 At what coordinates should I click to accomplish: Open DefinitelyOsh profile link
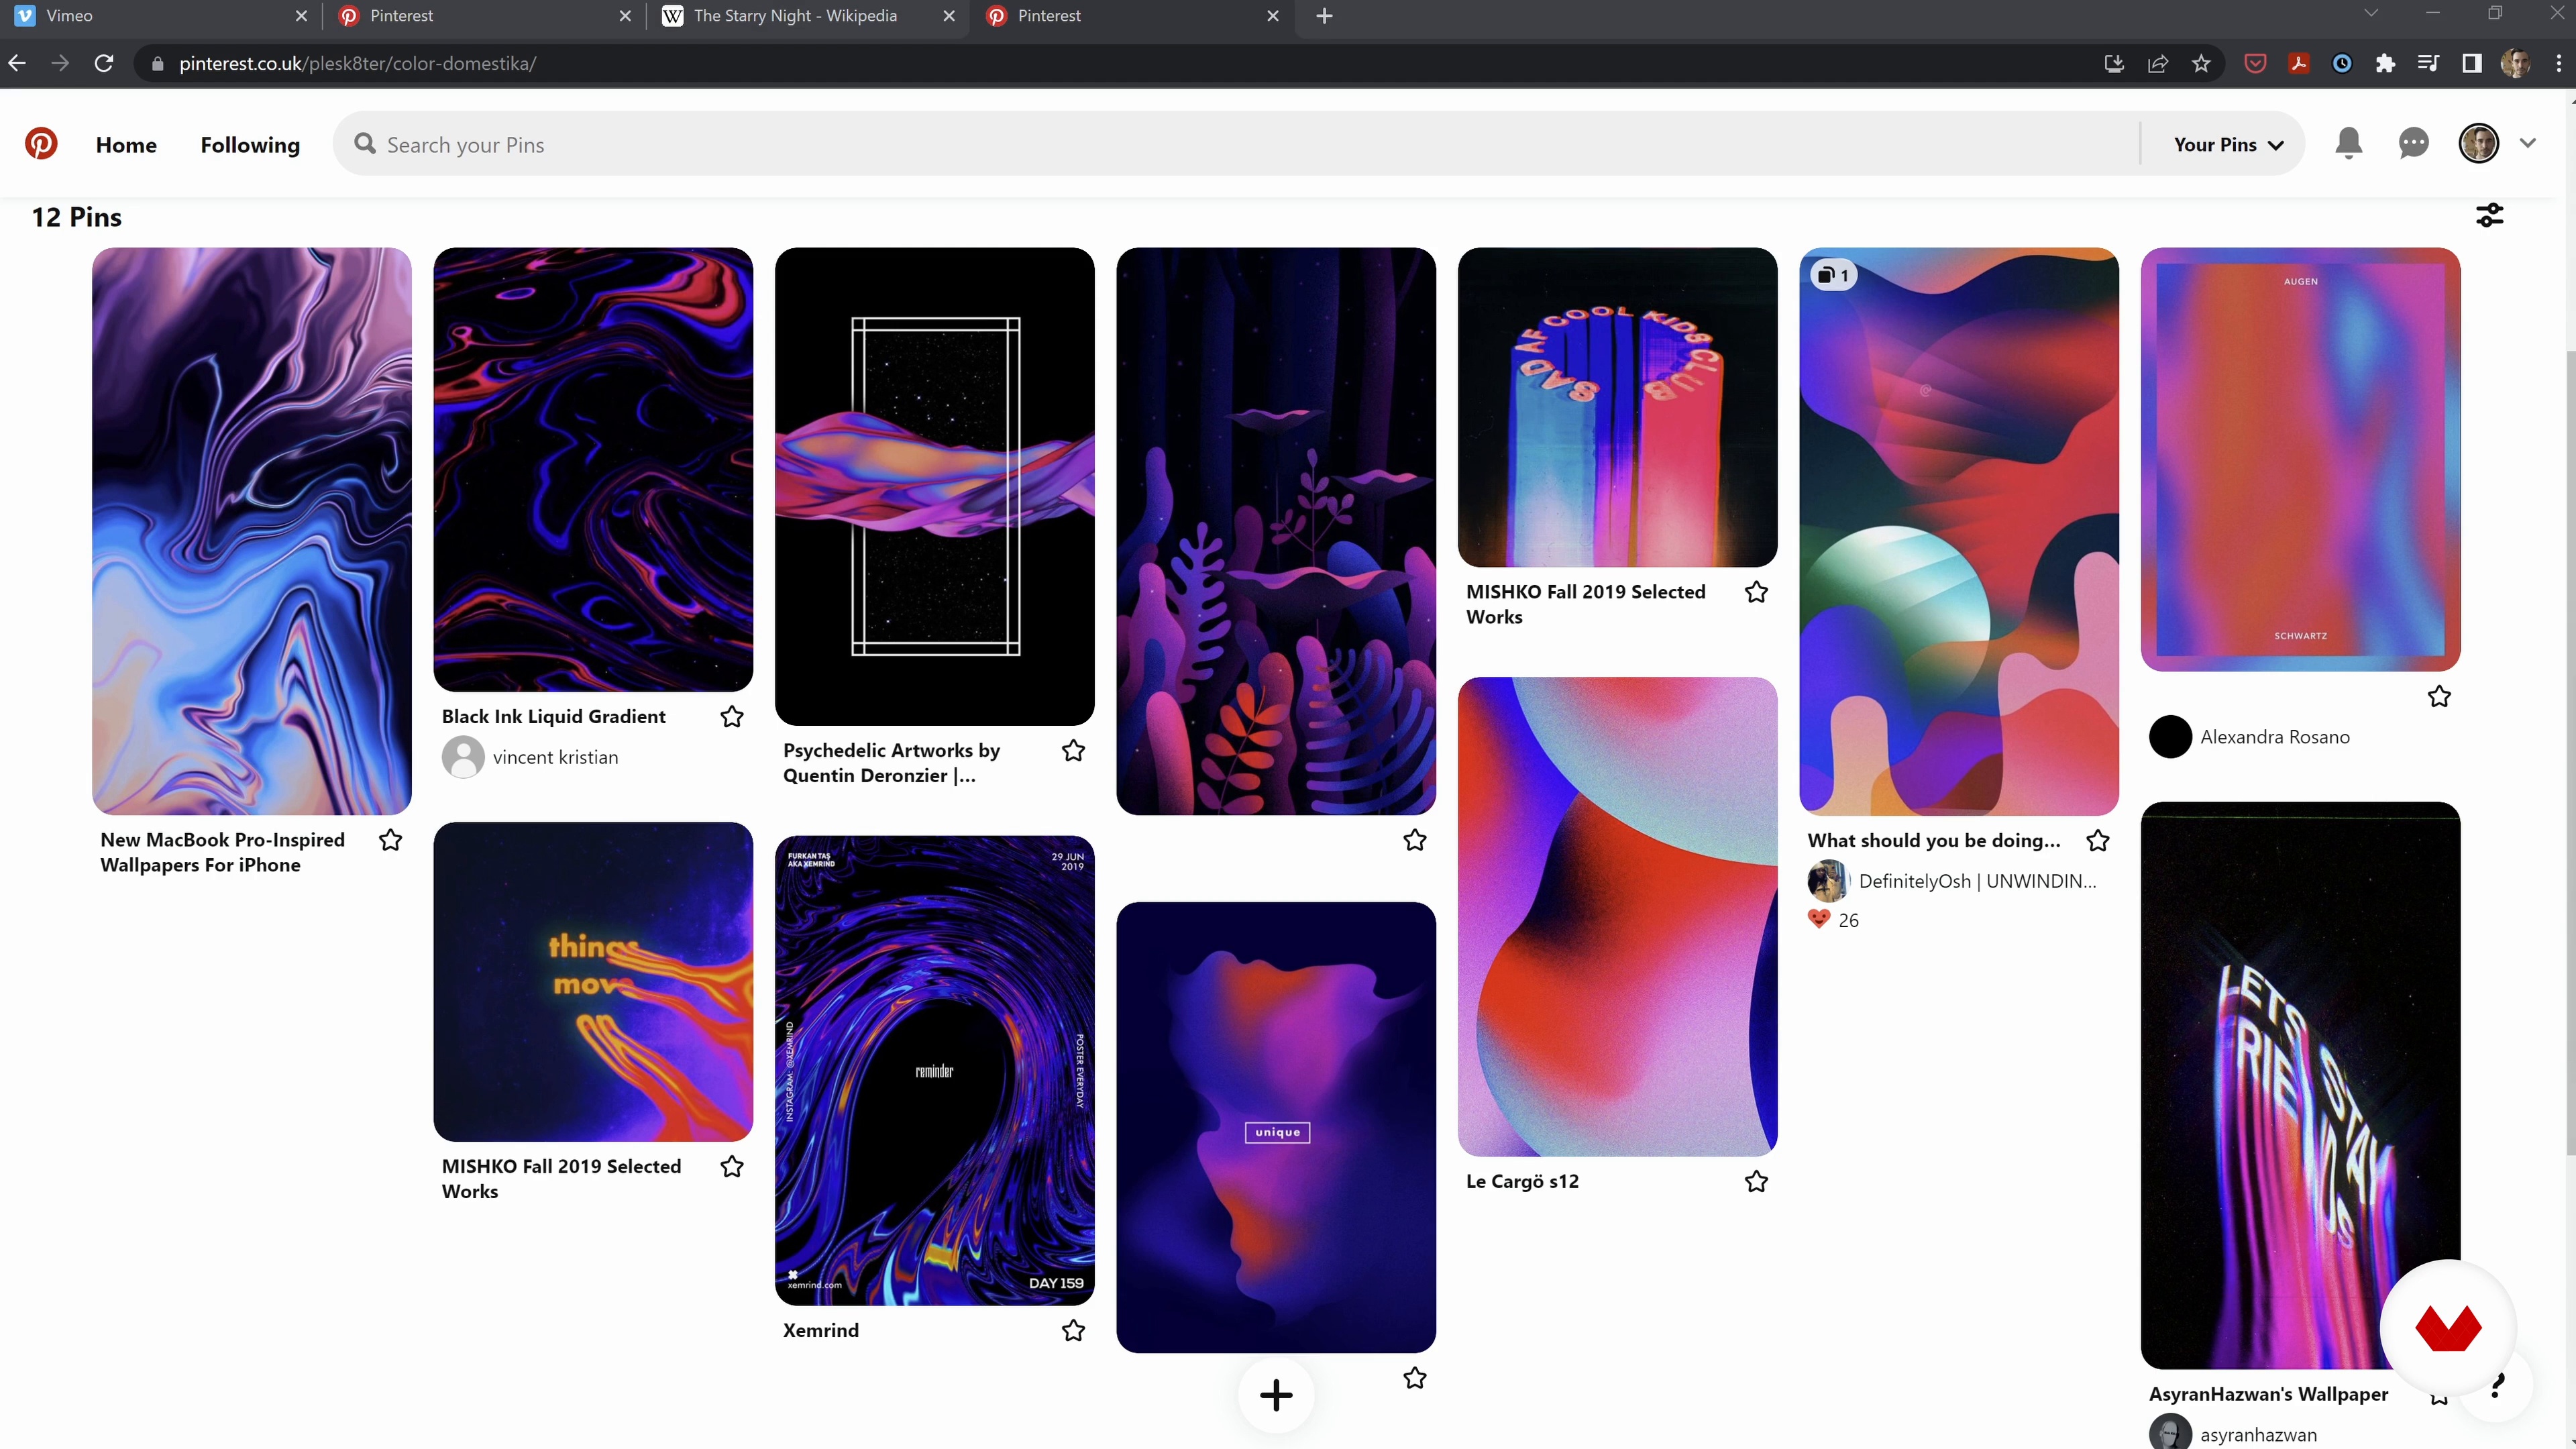(x=1977, y=881)
